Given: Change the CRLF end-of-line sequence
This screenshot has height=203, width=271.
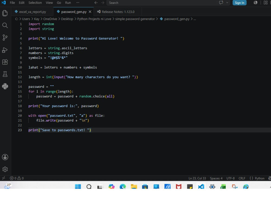Looking at the screenshot, I should (x=242, y=178).
